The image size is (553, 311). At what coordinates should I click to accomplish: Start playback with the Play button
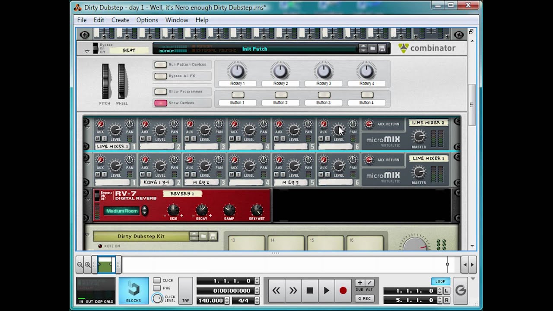point(326,291)
